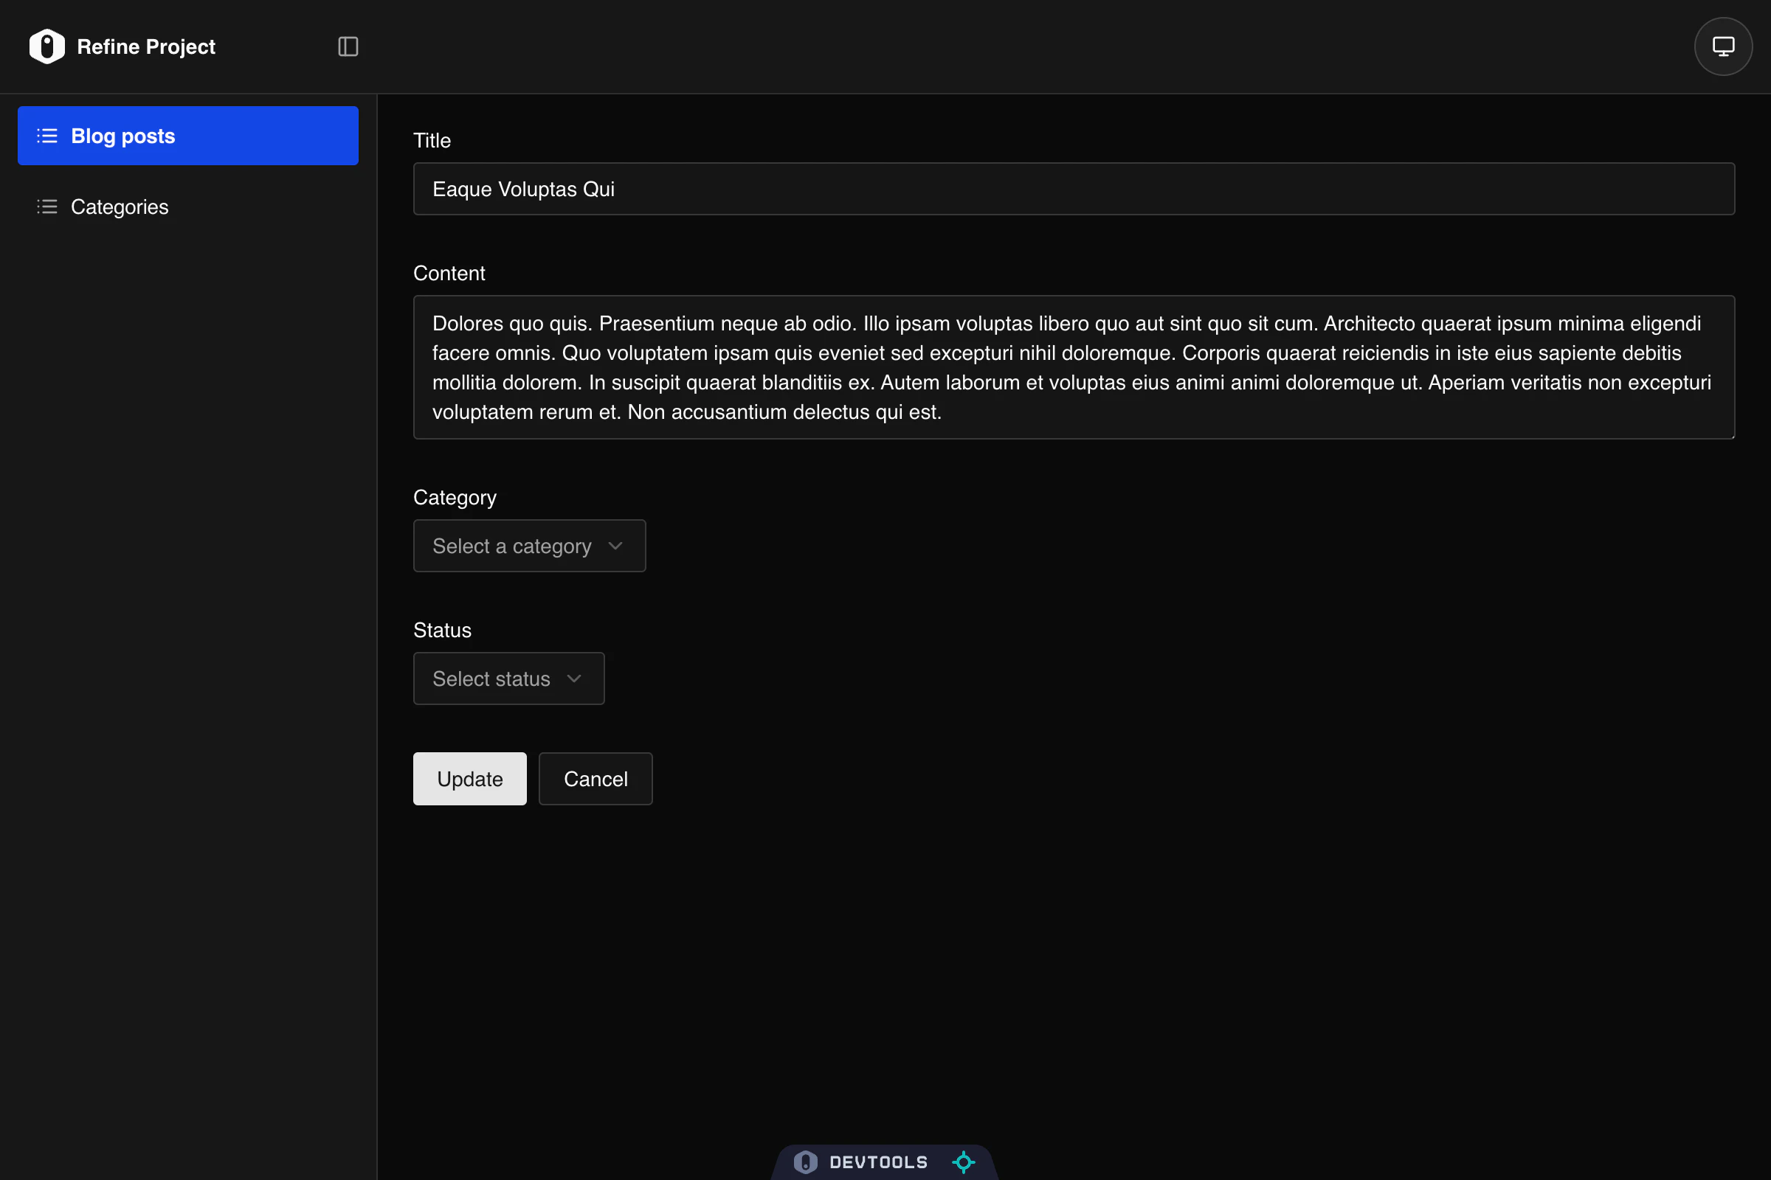Select the text Eaque Voluptas Qui

[523, 189]
